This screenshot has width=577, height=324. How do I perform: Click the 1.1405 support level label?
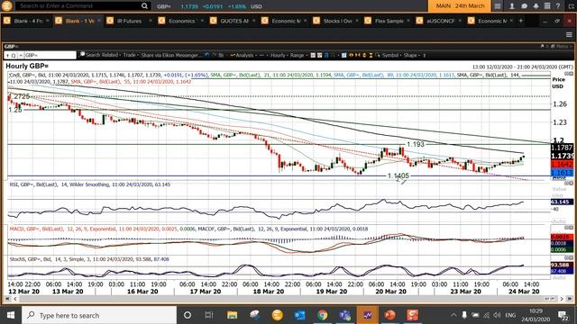(398, 175)
